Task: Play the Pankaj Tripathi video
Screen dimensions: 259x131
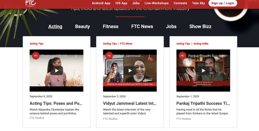Action: 203,70
